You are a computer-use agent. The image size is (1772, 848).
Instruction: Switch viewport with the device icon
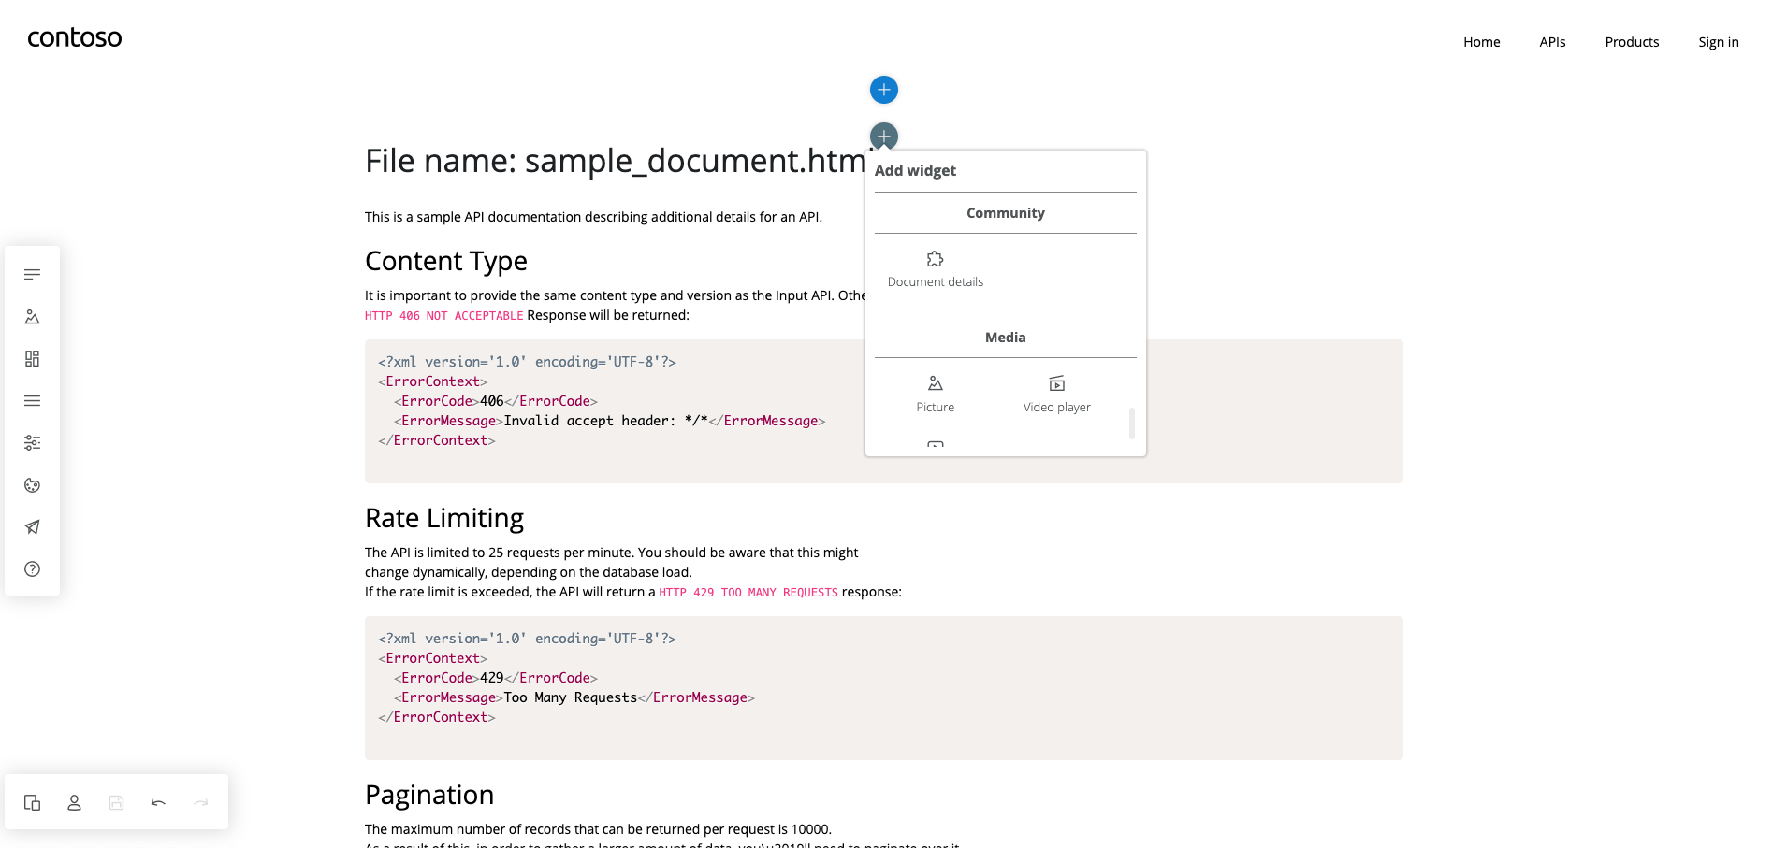click(x=32, y=802)
